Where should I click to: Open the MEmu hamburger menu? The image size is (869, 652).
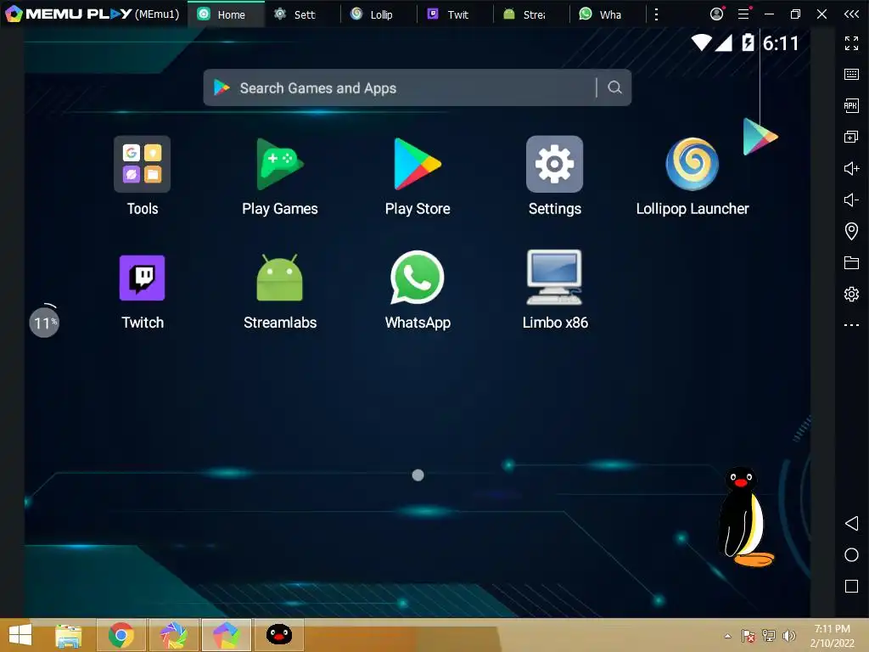[x=744, y=14]
